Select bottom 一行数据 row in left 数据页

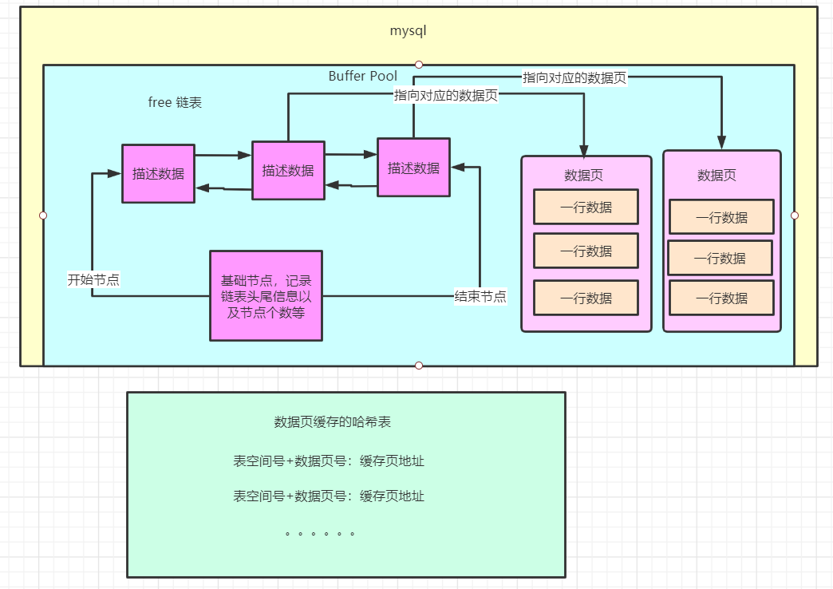[586, 298]
